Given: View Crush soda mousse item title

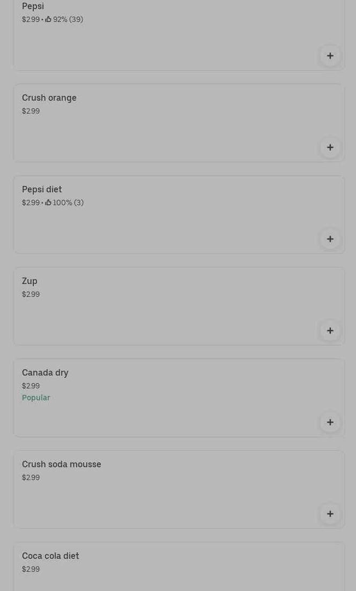Looking at the screenshot, I should [x=62, y=464].
